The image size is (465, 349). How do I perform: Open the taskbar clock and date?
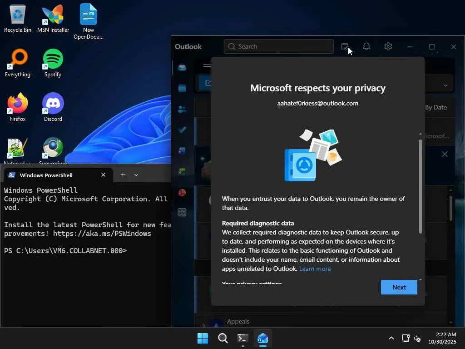pyautogui.click(x=442, y=338)
